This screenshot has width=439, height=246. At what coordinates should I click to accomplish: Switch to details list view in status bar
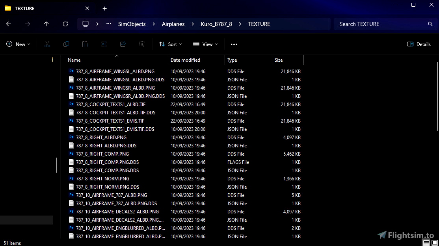[x=426, y=243]
